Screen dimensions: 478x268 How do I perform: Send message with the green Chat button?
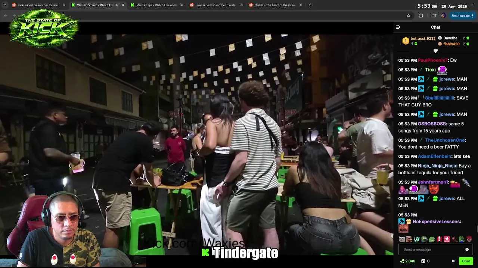coord(466,261)
